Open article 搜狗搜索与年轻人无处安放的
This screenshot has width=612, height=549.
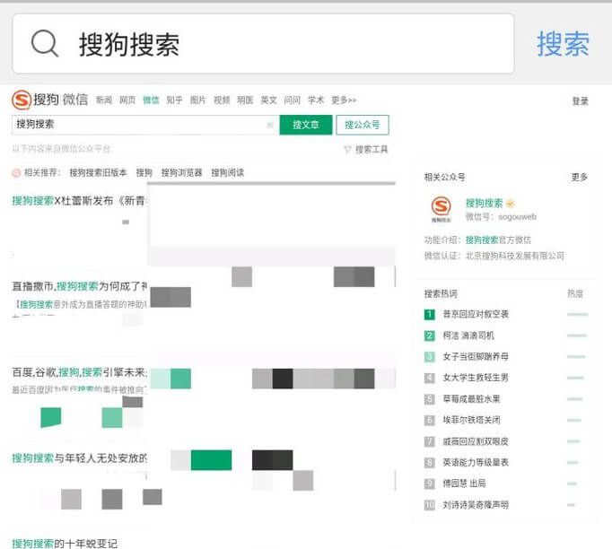pos(80,458)
